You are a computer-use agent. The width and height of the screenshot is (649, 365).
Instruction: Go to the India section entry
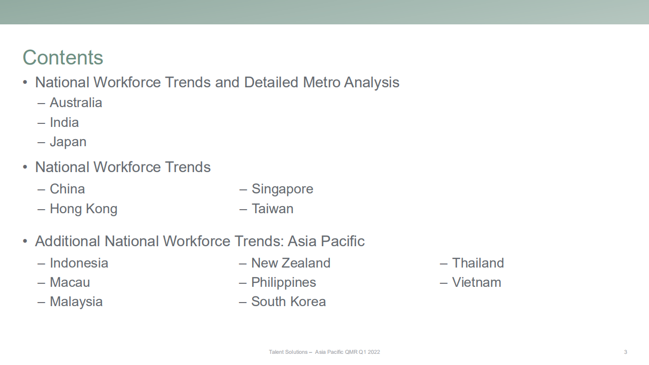[x=64, y=122]
